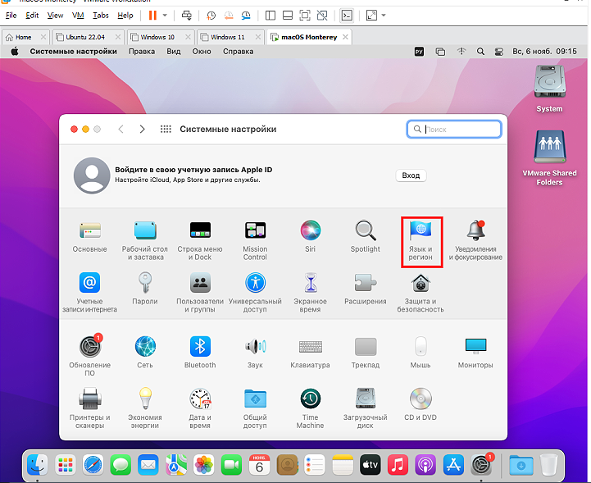591x483 pixels.
Task: Open the Apple menu
Action: click(x=15, y=52)
